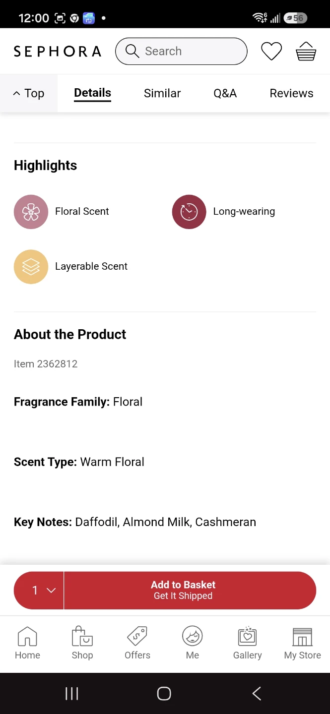Select the Details tab
Image resolution: width=330 pixels, height=714 pixels.
pyautogui.click(x=92, y=93)
